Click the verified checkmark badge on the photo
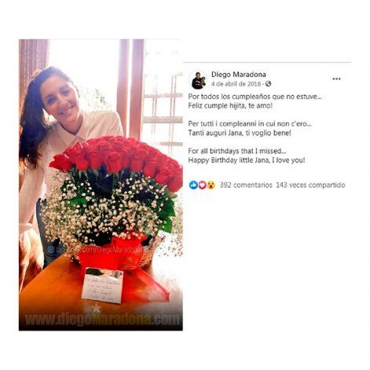Viewport: 370px width, 370px height. pyautogui.click(x=51, y=250)
